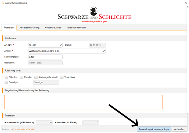The width and height of the screenshot is (189, 133).
Task: Enable the Sonstiges checkbox
Action: 6,82
